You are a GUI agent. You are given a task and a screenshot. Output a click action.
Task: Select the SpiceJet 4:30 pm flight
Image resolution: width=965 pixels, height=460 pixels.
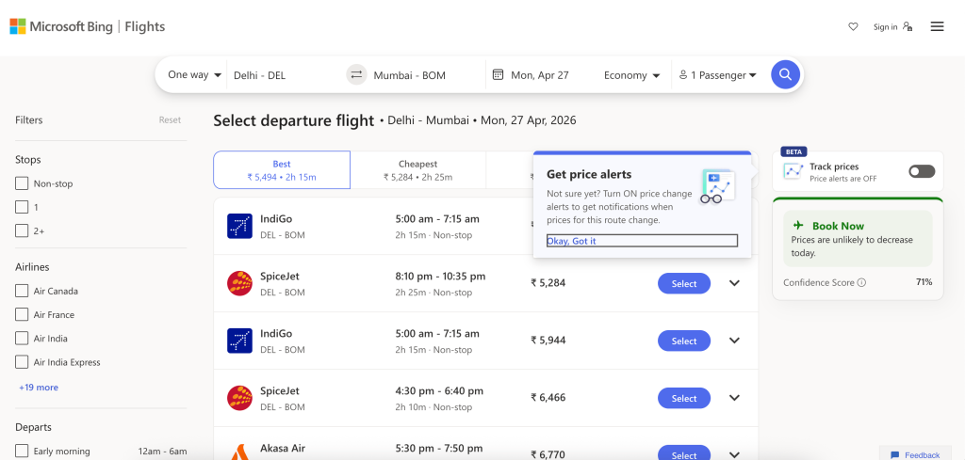pyautogui.click(x=684, y=398)
